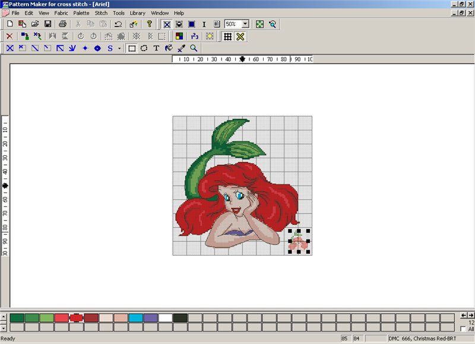The image size is (475, 344).
Task: Pick the purple palette swatch
Action: [x=151, y=318]
